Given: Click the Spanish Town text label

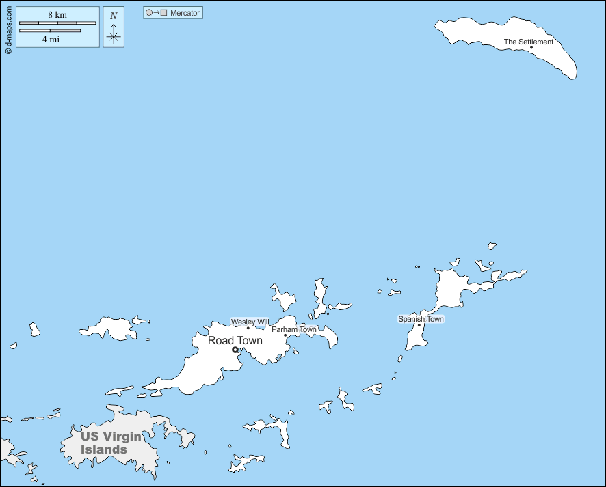Looking at the screenshot, I should tap(421, 319).
